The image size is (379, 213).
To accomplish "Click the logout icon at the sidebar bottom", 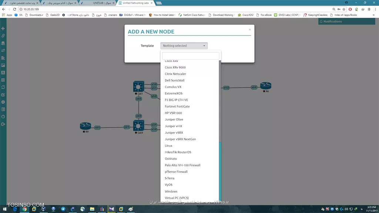I will click(3, 124).
